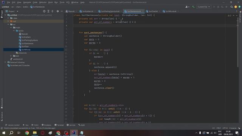Viewport: 242px width, 136px height.
Task: Select SortSentences file in project tree
Action: coord(27,43)
